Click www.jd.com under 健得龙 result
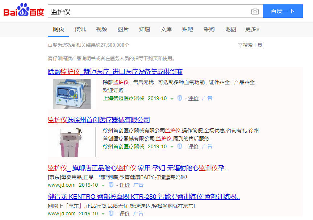The height and width of the screenshot is (220, 313). coord(62,213)
